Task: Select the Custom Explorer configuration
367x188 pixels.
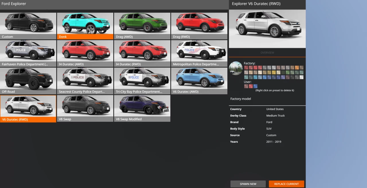Action: coord(28,24)
